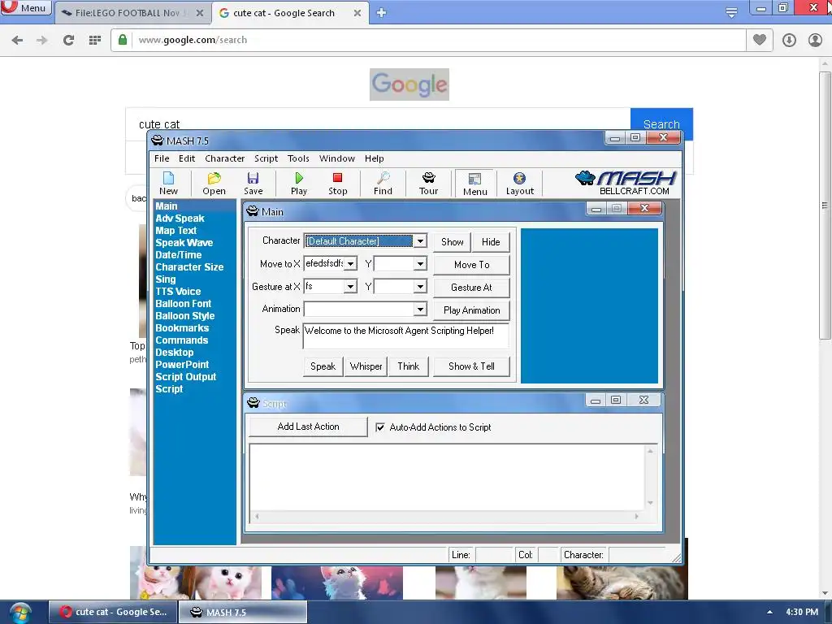Open the File menu in MASH
Viewport: 832px width, 624px height.
click(x=162, y=158)
